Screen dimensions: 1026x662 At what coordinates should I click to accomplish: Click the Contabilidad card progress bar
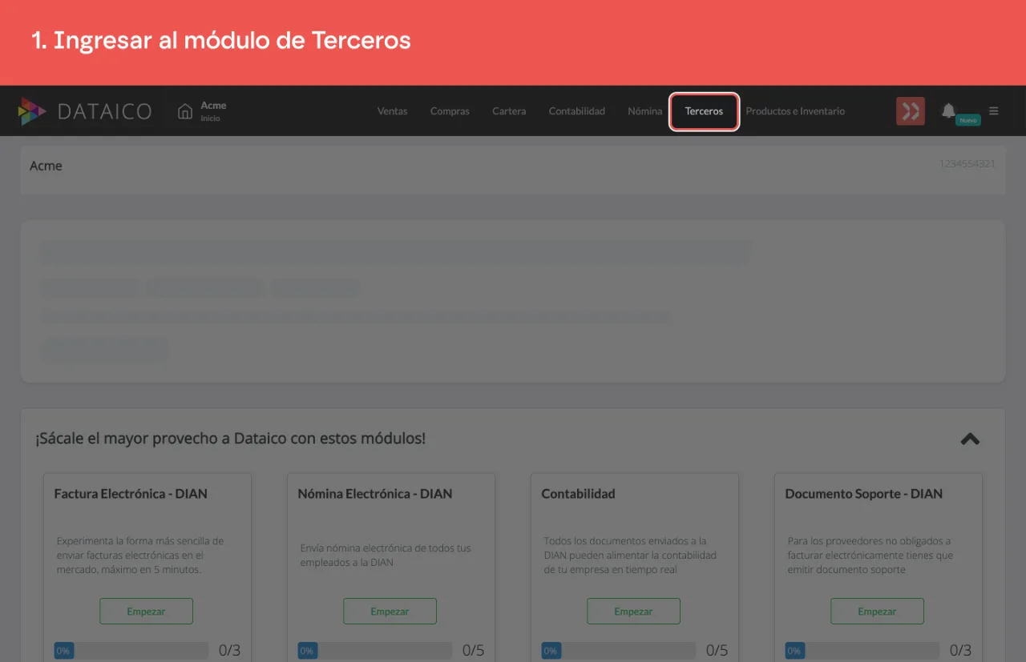point(619,651)
